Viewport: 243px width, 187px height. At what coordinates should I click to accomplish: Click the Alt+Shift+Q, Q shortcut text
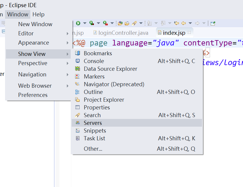point(176,149)
